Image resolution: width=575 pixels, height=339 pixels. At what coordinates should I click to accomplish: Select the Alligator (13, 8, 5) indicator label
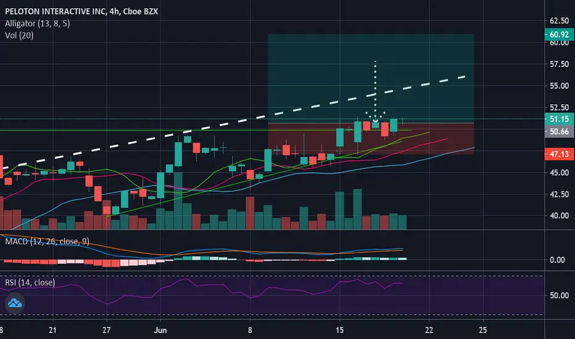tap(38, 23)
